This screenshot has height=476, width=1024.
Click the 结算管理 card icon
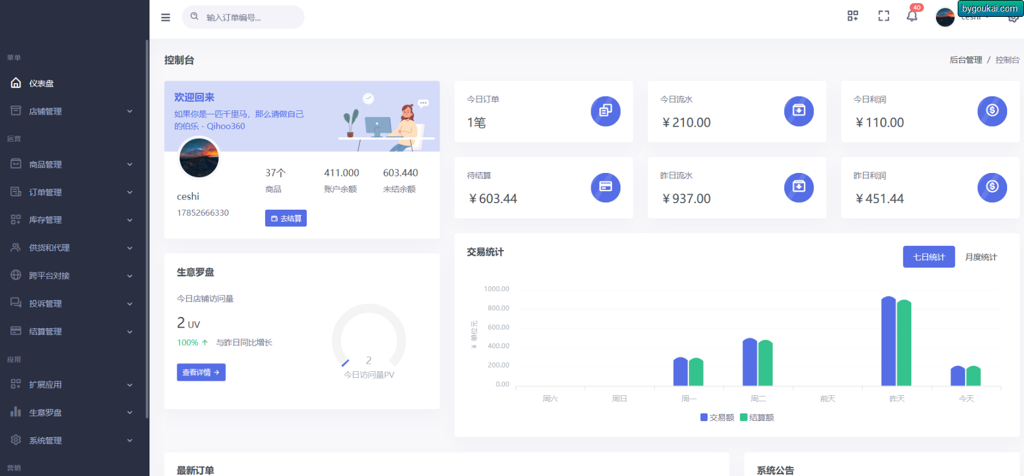[x=16, y=331]
